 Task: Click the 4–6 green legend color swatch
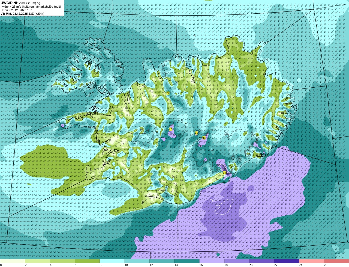coord(62,261)
